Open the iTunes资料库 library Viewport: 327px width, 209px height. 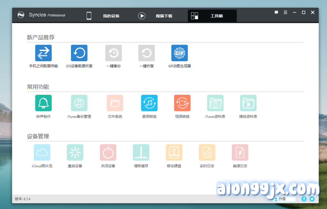point(215,103)
